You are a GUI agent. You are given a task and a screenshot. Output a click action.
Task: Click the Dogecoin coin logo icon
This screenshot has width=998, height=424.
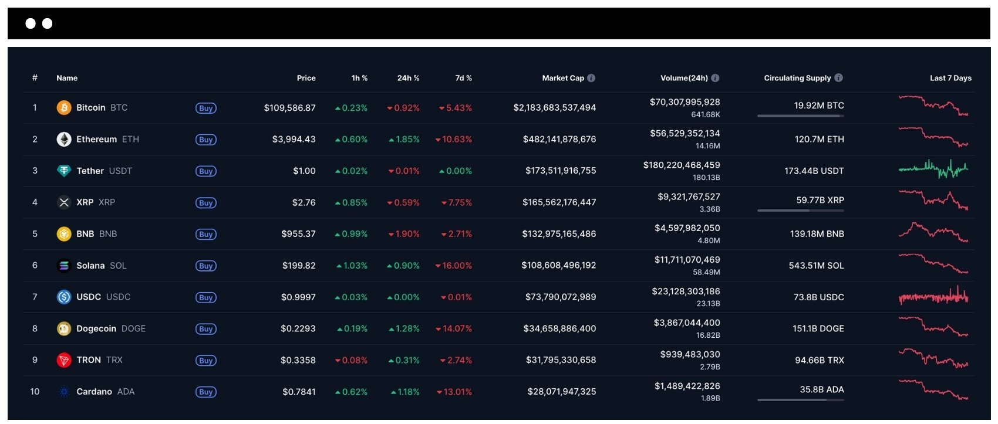[x=64, y=329]
